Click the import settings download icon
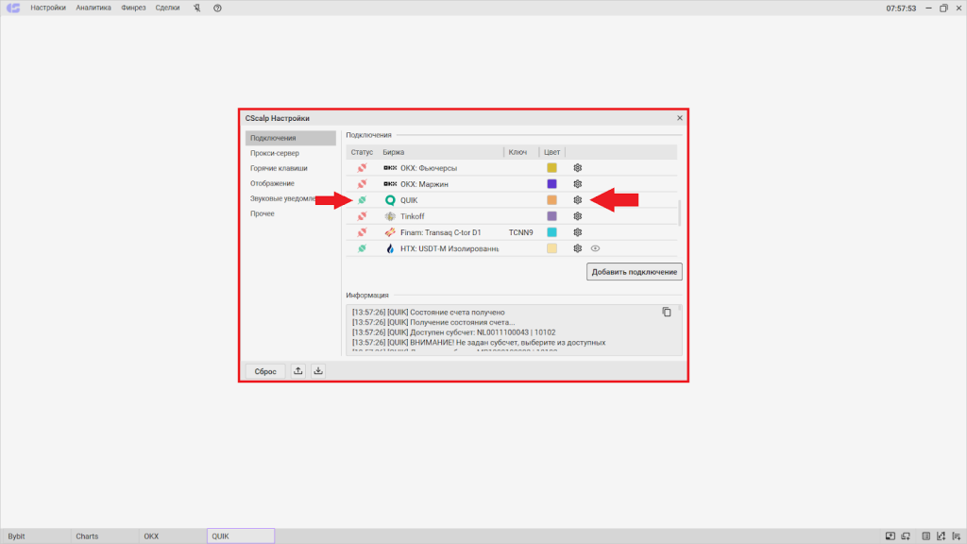The height and width of the screenshot is (544, 967). tap(318, 370)
